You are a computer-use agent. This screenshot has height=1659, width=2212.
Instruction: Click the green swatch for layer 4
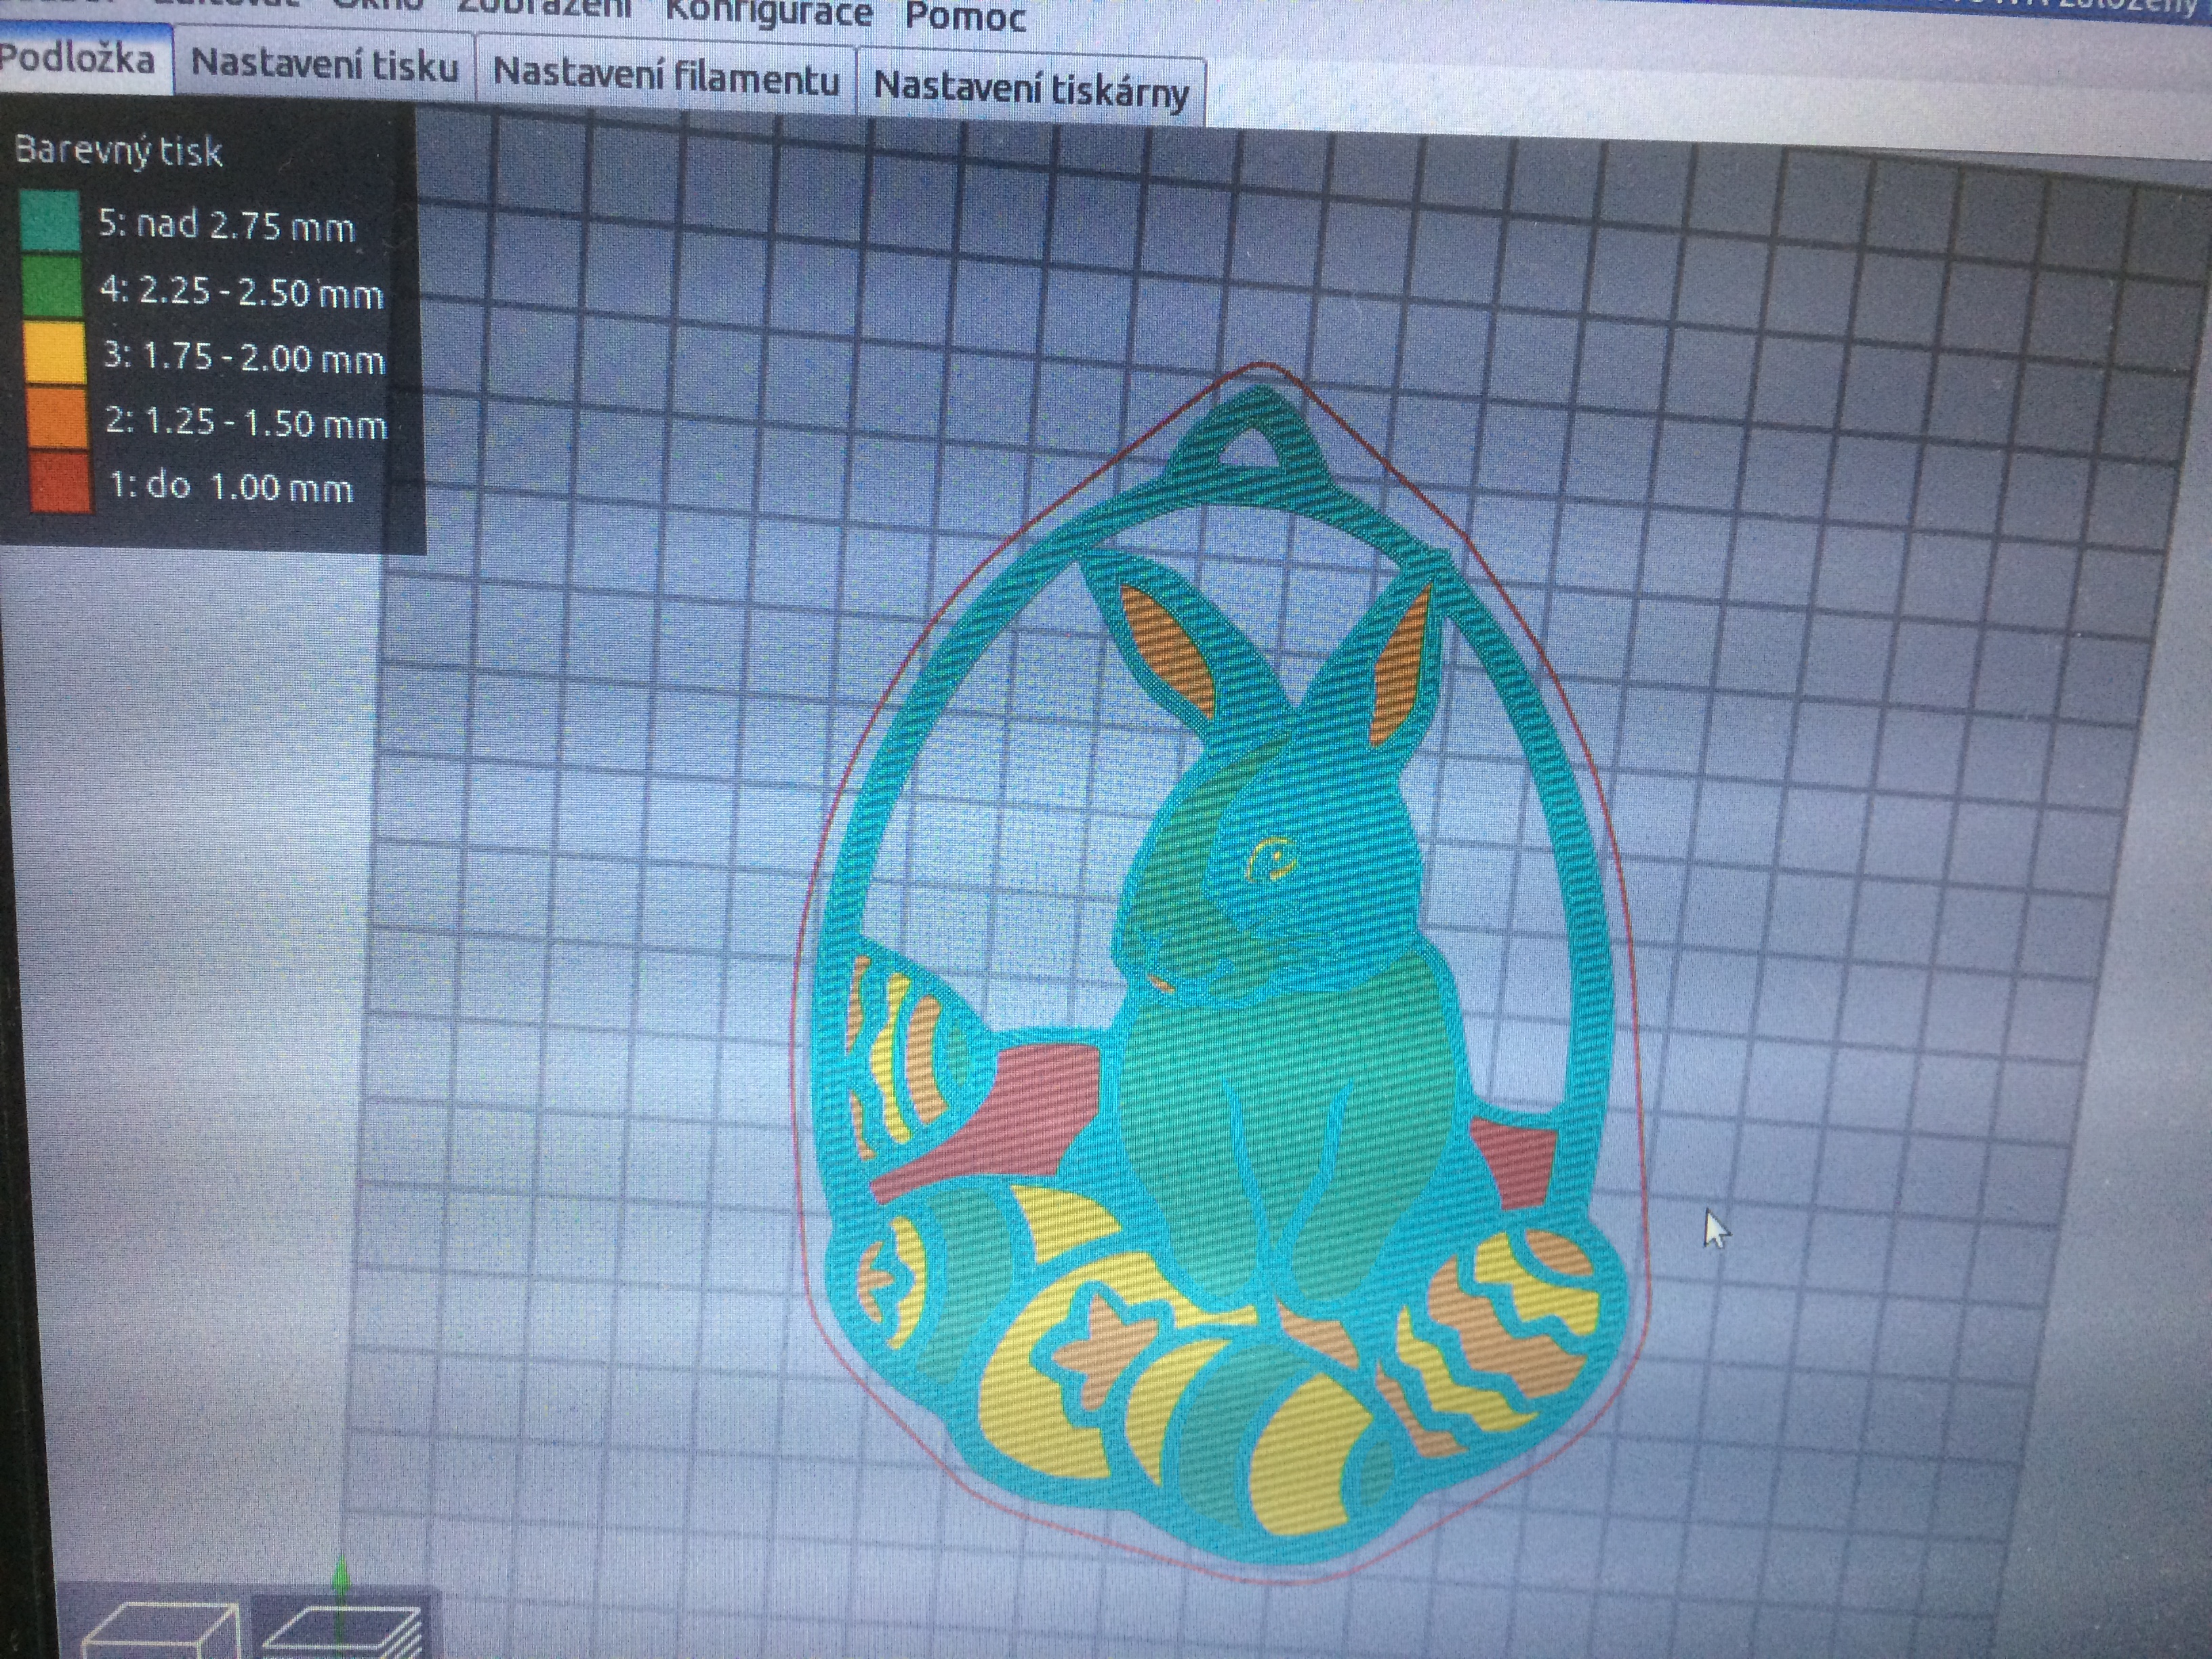[51, 287]
